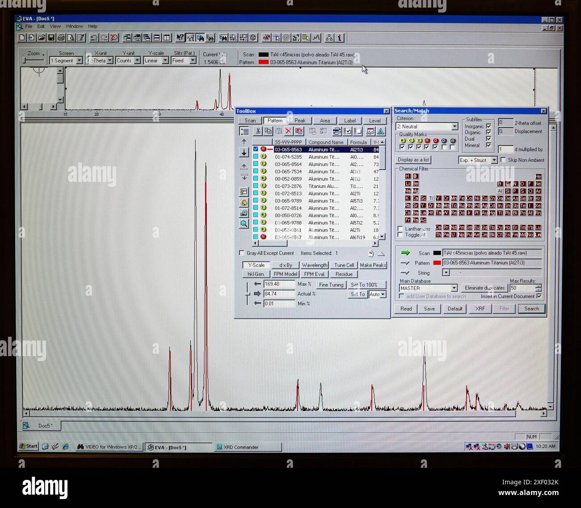Click the Search button in Search/Match

pyautogui.click(x=531, y=309)
